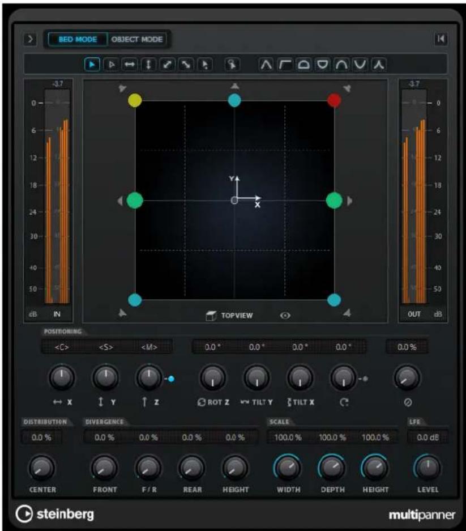Image resolution: width=466 pixels, height=531 pixels.
Task: Click the green right side speaker dot
Action: click(x=334, y=201)
